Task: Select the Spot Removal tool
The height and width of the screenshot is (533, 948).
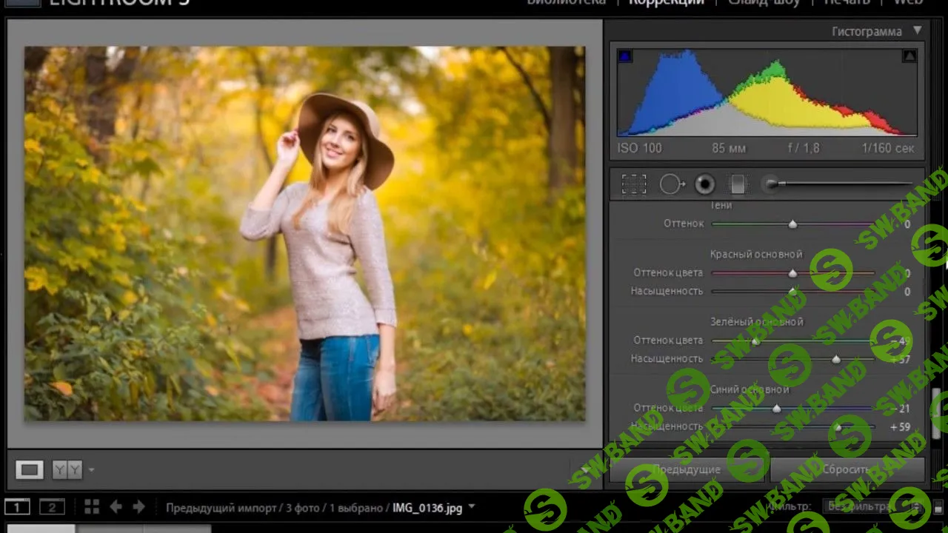Action: coord(672,184)
